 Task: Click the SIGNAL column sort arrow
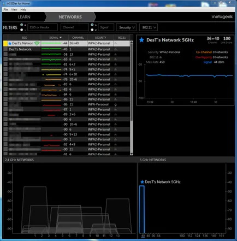pos(61,38)
